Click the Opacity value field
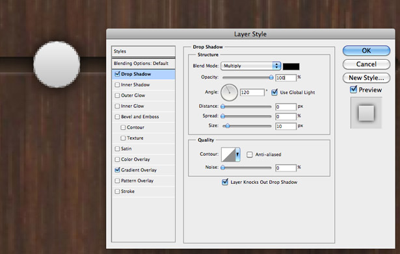Screen dimensions: 400x254 coord(286,78)
